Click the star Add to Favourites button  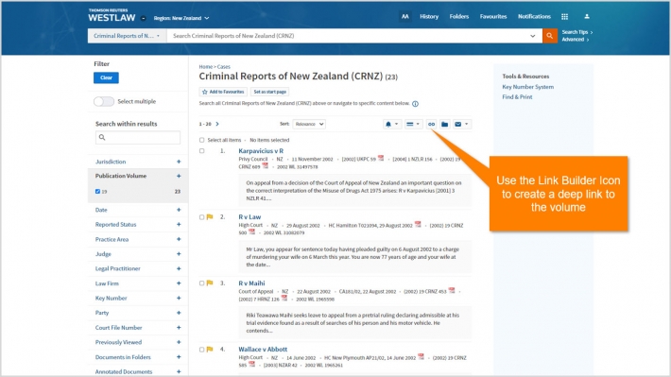pyautogui.click(x=223, y=92)
